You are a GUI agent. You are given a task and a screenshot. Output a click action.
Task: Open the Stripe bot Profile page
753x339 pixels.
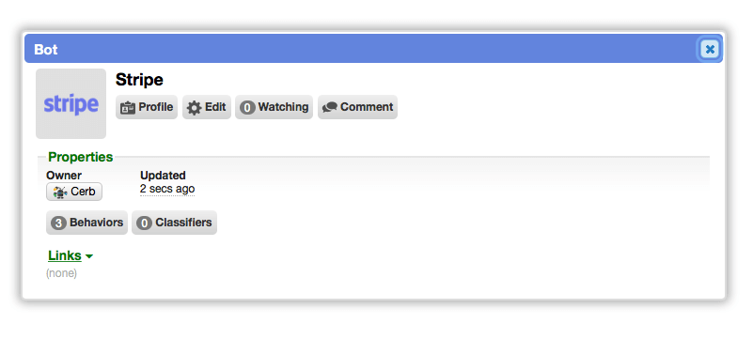click(147, 107)
